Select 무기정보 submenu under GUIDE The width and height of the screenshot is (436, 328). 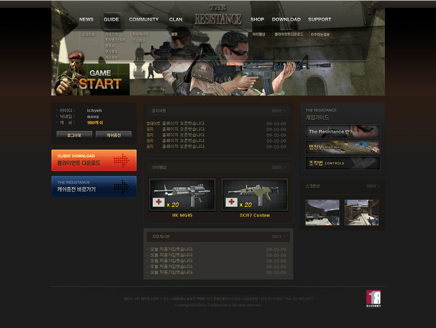pos(111,52)
